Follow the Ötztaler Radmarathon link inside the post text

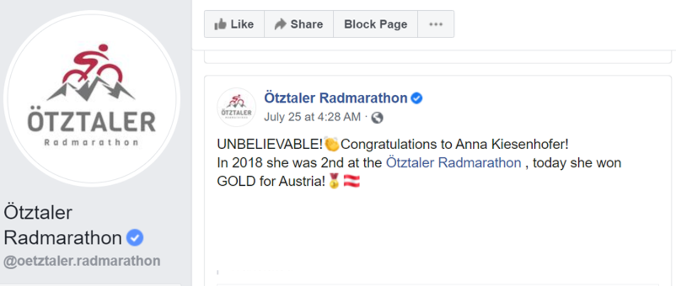pos(453,163)
